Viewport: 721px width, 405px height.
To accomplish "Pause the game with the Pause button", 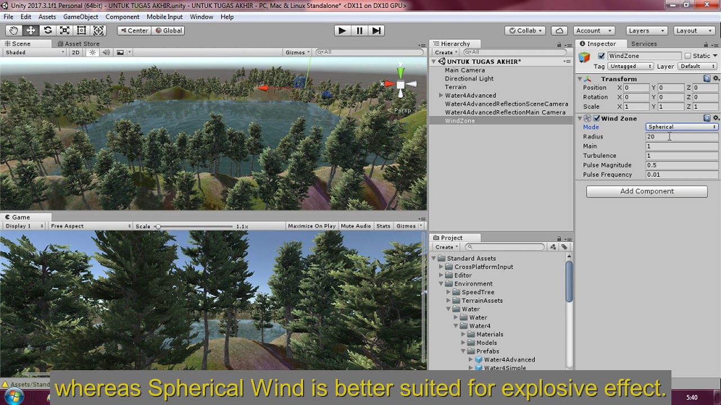I will [359, 30].
